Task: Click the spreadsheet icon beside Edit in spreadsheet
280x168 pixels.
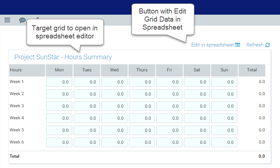Action: pos(237,45)
